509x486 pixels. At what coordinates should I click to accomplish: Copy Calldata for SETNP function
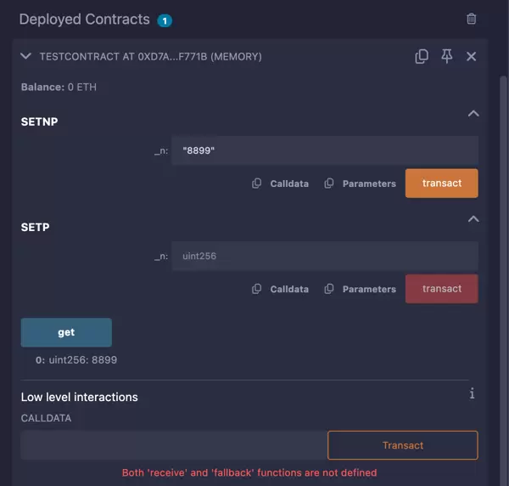(281, 184)
